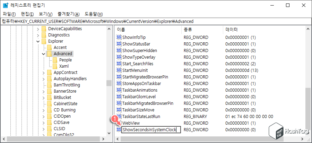
Task: Select the TaskbarStateLastRun value
Action: pyautogui.click(x=141, y=117)
